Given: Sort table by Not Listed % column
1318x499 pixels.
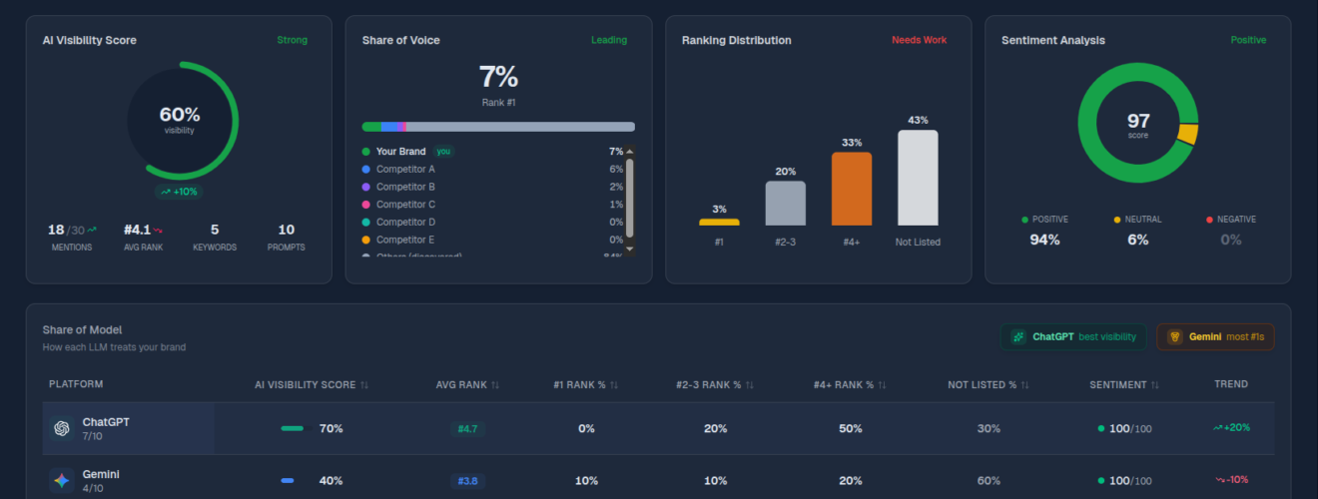Looking at the screenshot, I should click(1025, 384).
